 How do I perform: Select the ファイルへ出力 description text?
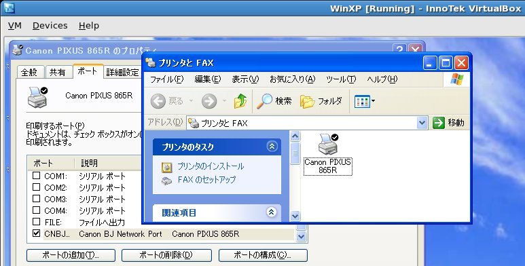coord(102,222)
